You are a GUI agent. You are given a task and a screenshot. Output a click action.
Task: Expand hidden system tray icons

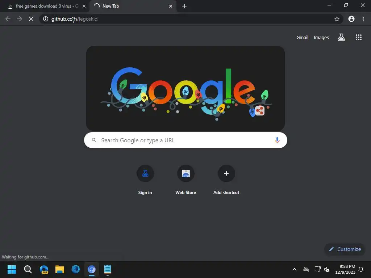(x=294, y=269)
